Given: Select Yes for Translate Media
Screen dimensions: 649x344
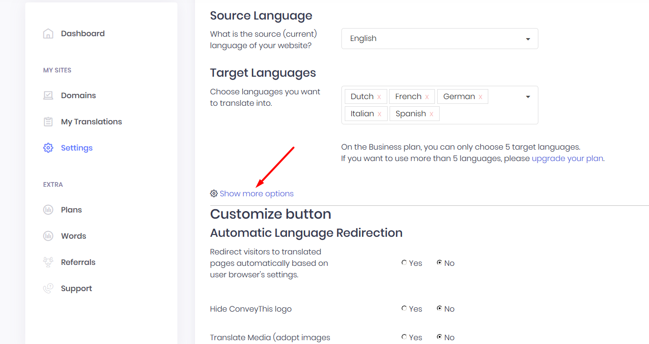Looking at the screenshot, I should (x=404, y=337).
